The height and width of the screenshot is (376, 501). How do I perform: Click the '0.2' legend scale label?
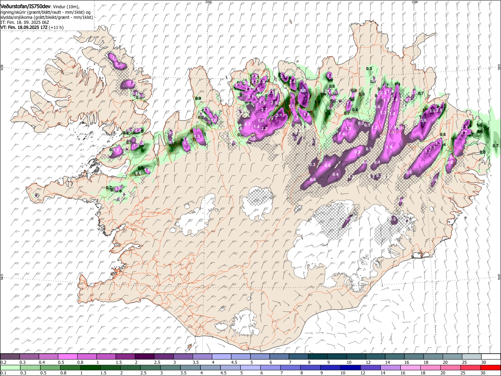pyautogui.click(x=3, y=362)
